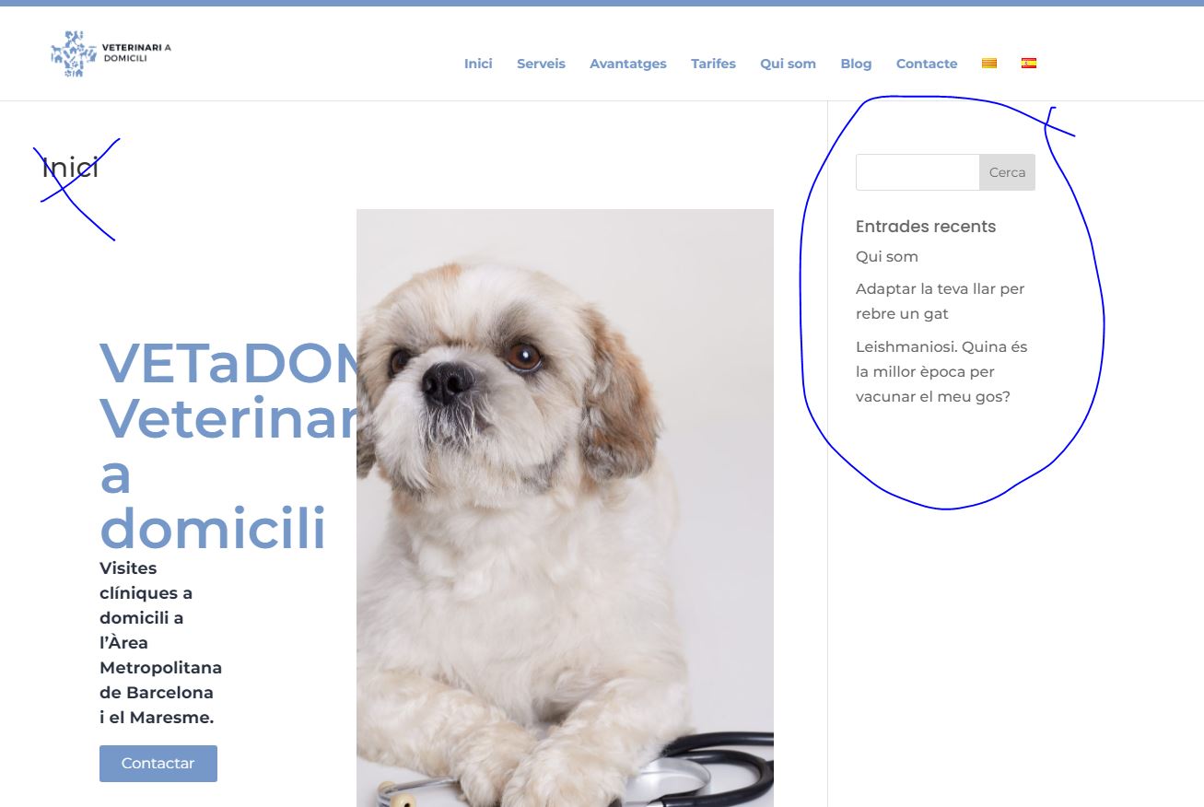
Task: Go to the Serveis menu item
Action: click(x=541, y=64)
